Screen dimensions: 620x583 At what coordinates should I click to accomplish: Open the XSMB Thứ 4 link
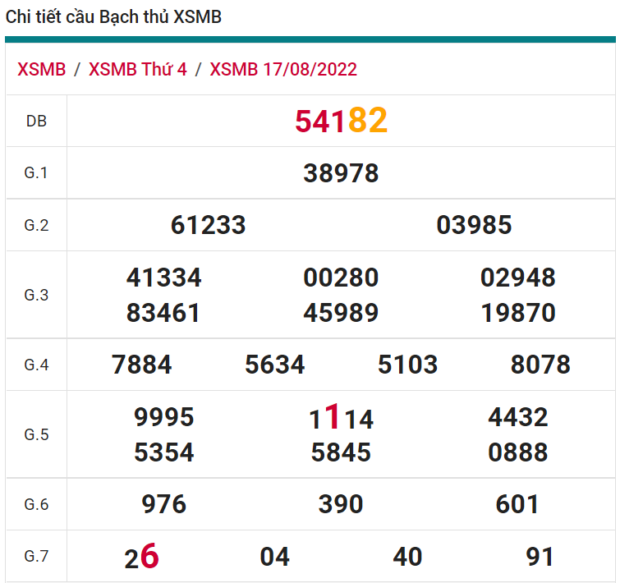[x=137, y=69]
